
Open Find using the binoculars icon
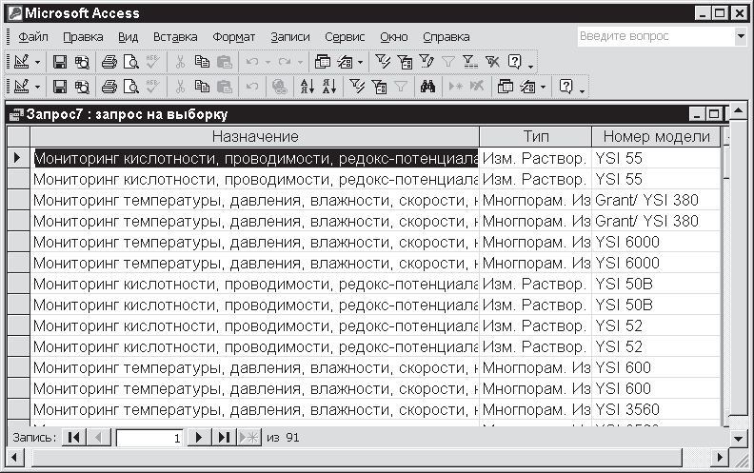pyautogui.click(x=428, y=87)
